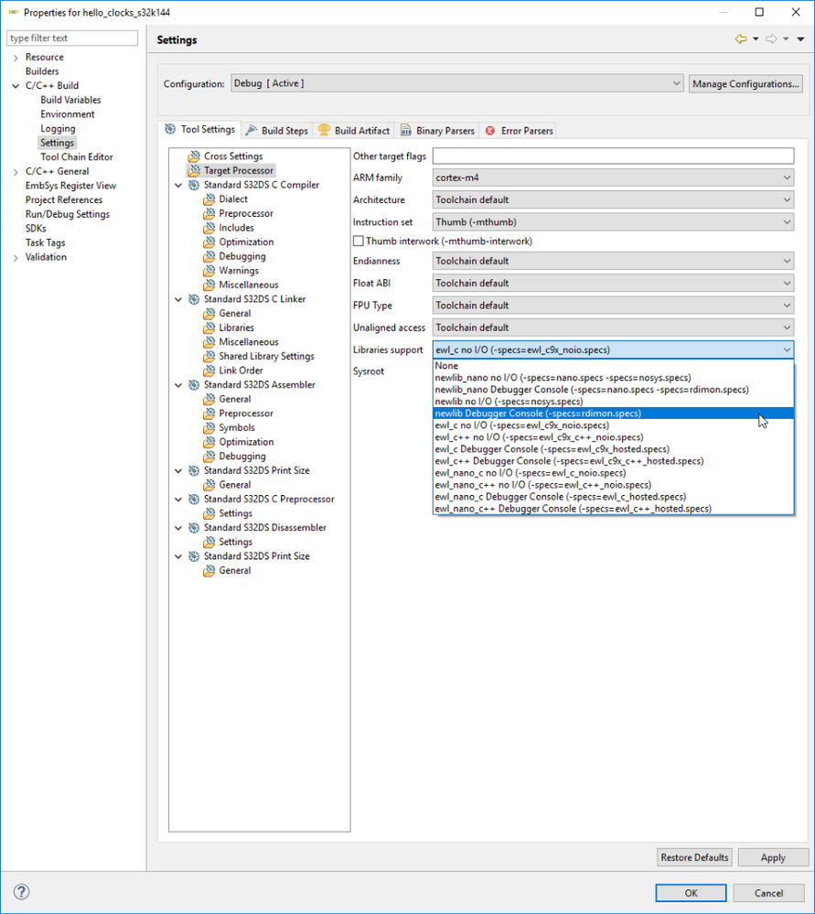Select Miscellaneous under C Linker
The height and width of the screenshot is (914, 815).
[x=249, y=342]
